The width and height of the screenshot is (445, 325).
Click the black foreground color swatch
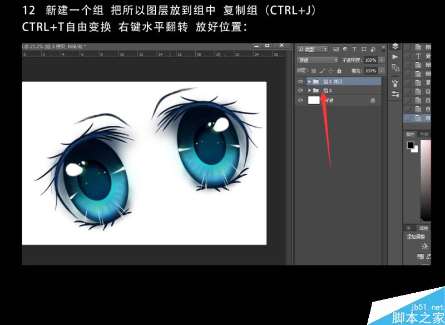click(x=411, y=145)
